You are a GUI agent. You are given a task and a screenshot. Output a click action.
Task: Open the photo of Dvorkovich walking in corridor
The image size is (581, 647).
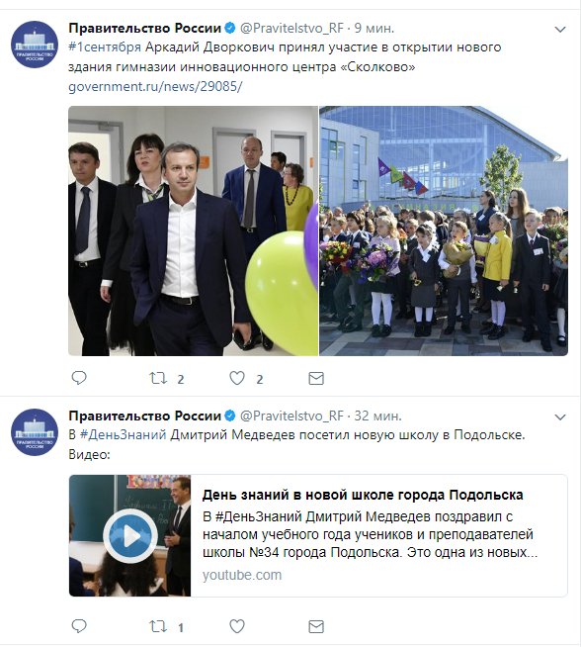click(193, 231)
